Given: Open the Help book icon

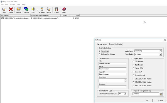Looking at the screenshot, I should [x=64, y=9].
